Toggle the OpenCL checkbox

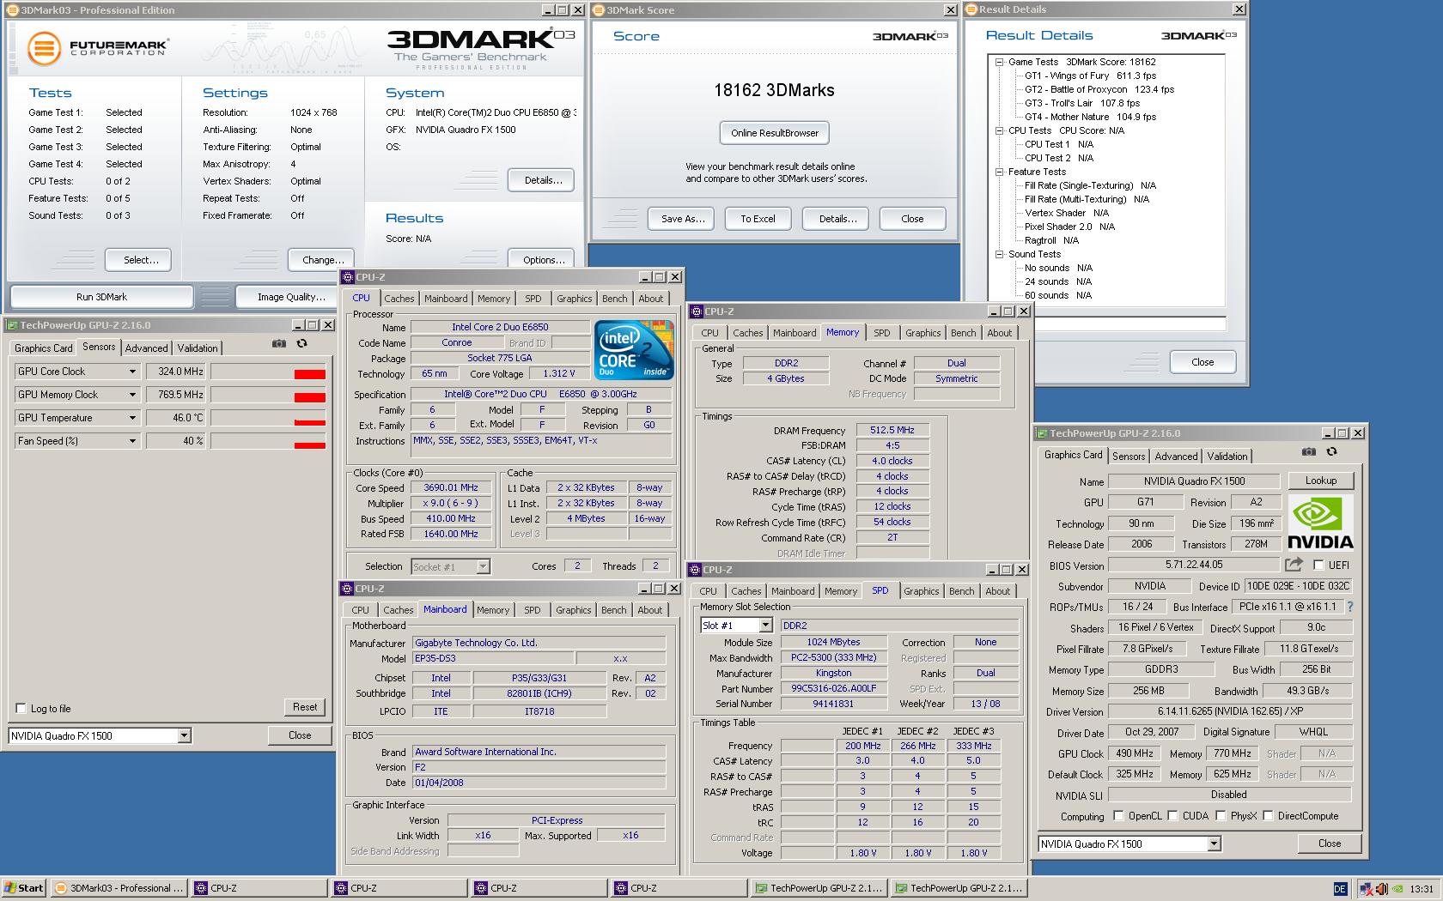[x=1118, y=816]
